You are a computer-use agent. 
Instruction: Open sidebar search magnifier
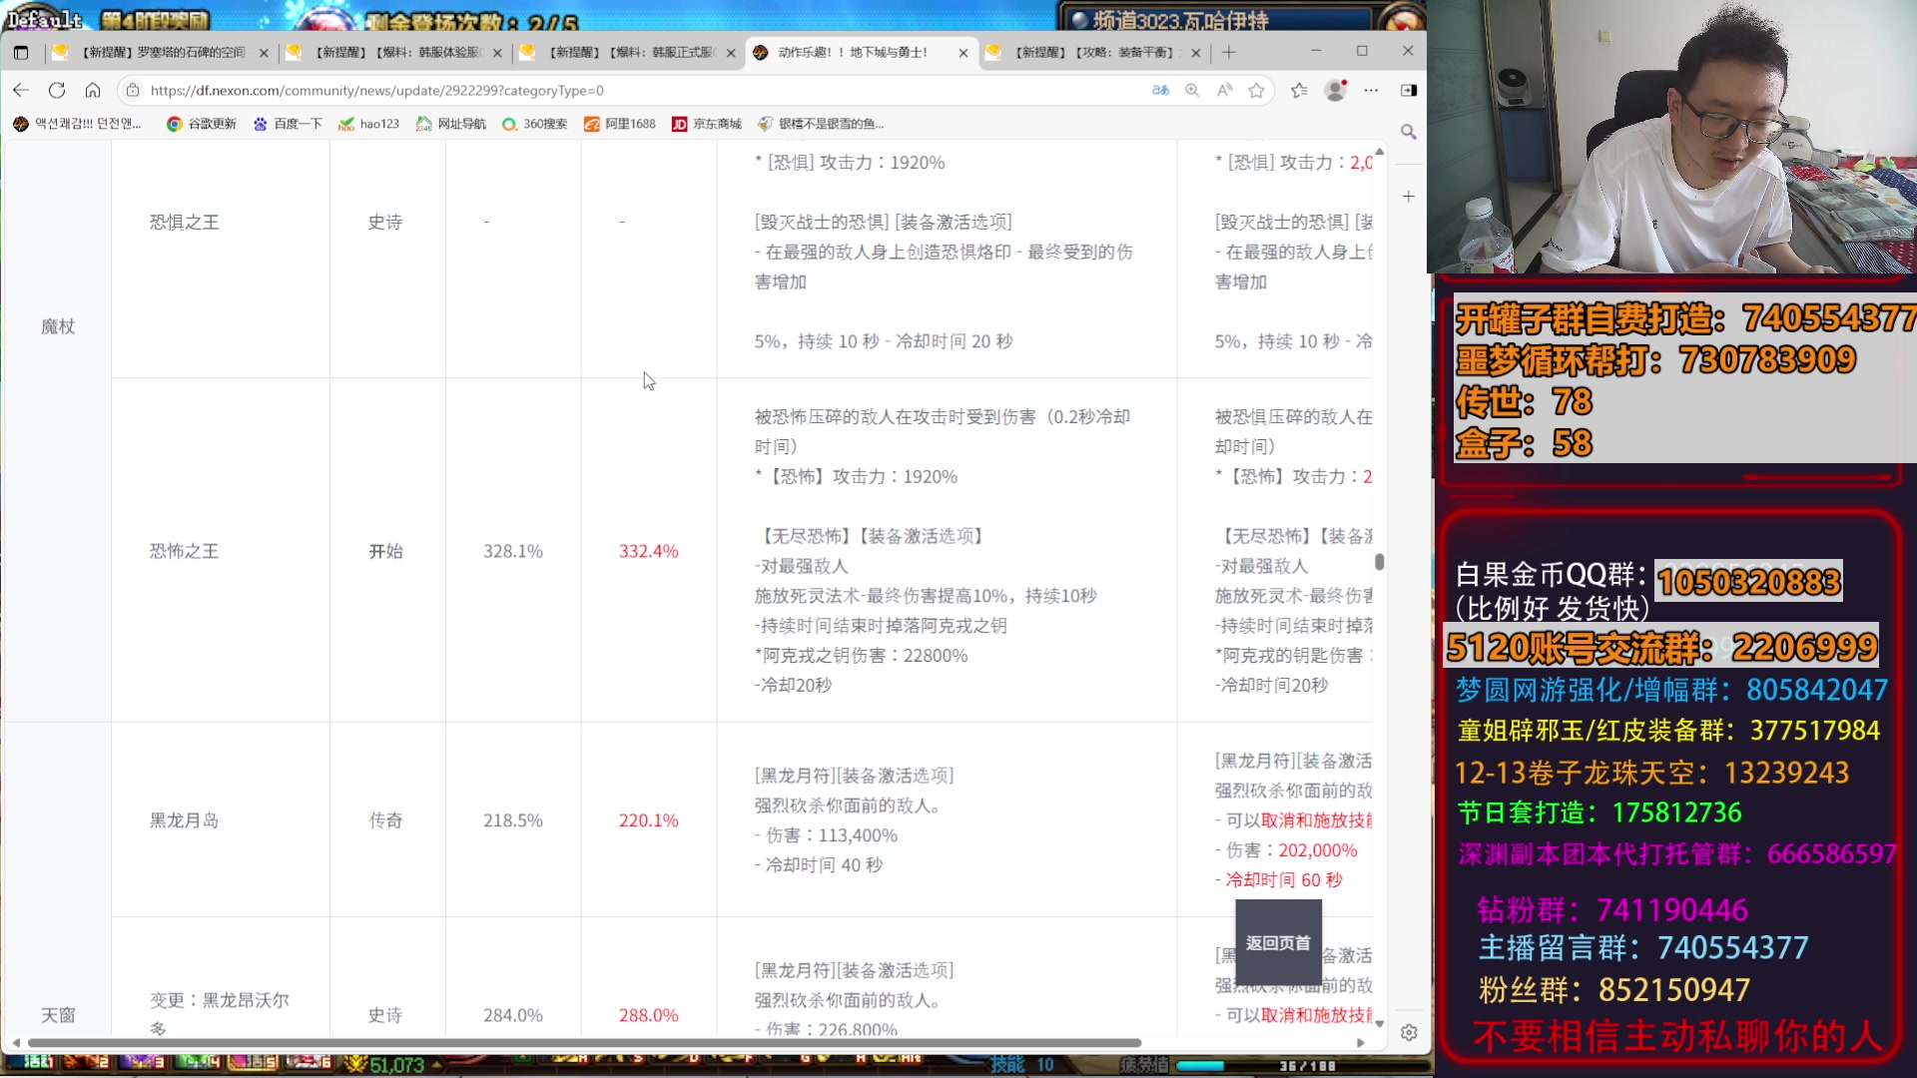pyautogui.click(x=1409, y=132)
